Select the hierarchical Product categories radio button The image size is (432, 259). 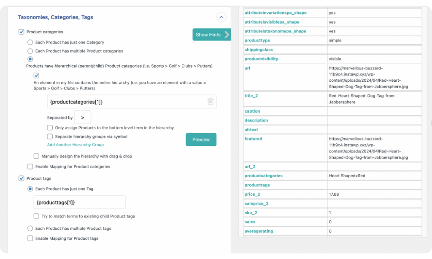(30, 59)
